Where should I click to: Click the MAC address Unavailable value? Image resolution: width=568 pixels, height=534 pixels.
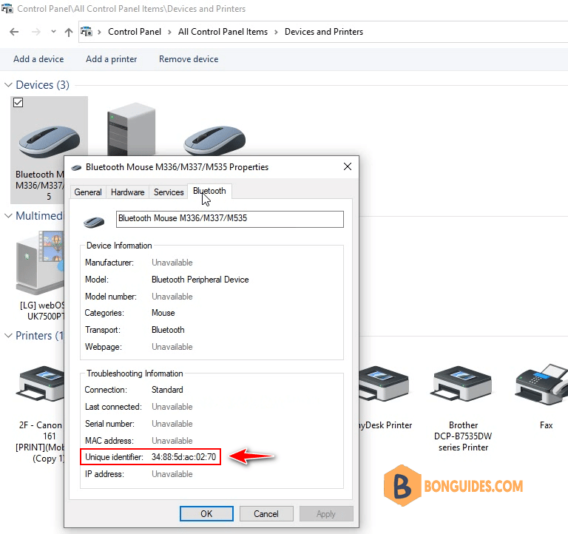pos(172,441)
